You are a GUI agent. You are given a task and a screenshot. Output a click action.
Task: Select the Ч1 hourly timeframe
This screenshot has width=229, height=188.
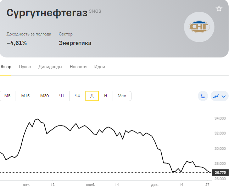(x=62, y=96)
